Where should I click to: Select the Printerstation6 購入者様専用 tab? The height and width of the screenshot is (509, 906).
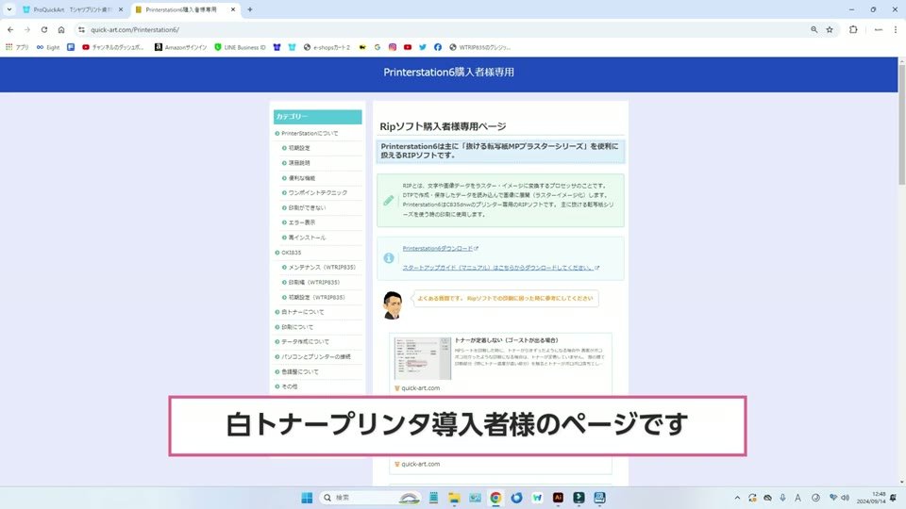pyautogui.click(x=186, y=9)
